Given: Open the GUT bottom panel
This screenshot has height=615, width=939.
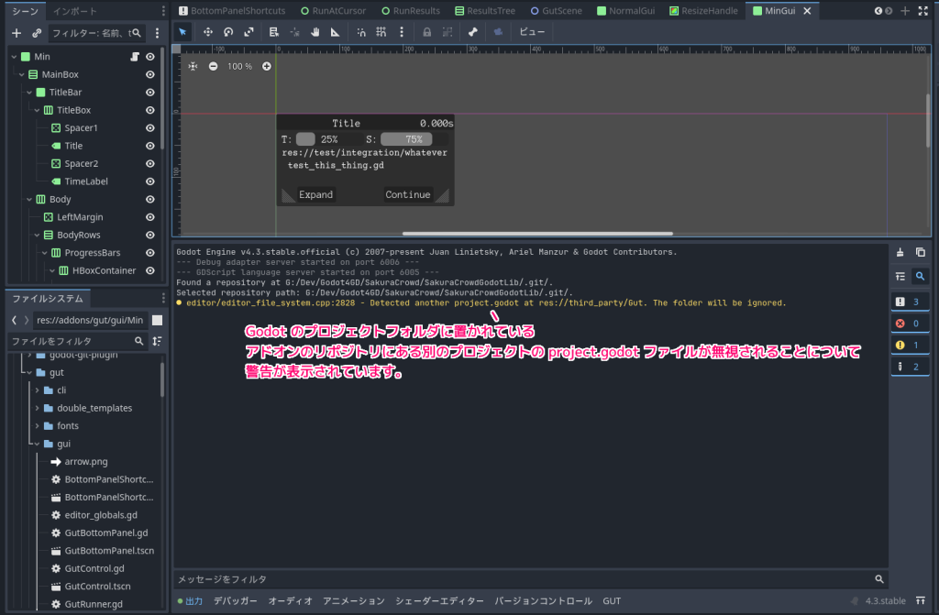Looking at the screenshot, I should point(611,601).
